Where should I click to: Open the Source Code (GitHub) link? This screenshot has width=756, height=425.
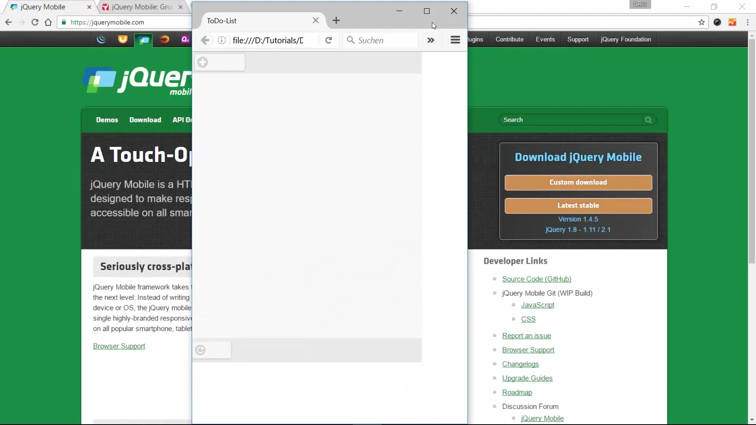tap(537, 279)
